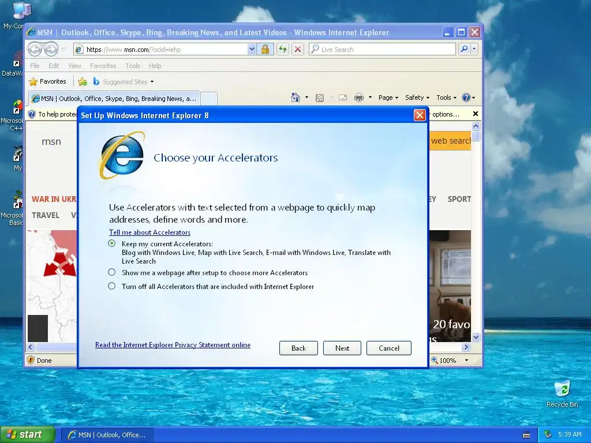
Task: Click horizontal scrollbar right arrow
Action: pos(466,347)
